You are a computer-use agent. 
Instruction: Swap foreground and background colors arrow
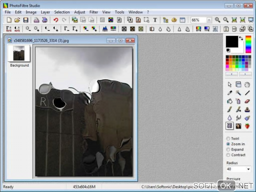[241, 38]
